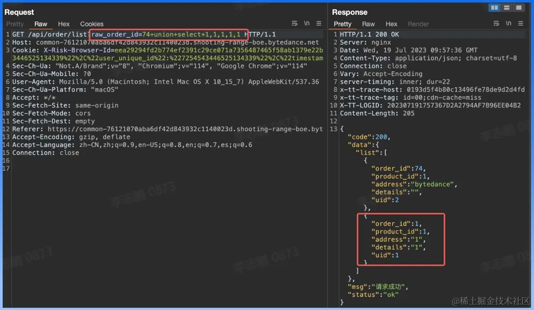
Task: Click Sec-Fetch-Dest: empty line
Action: [x=53, y=121]
